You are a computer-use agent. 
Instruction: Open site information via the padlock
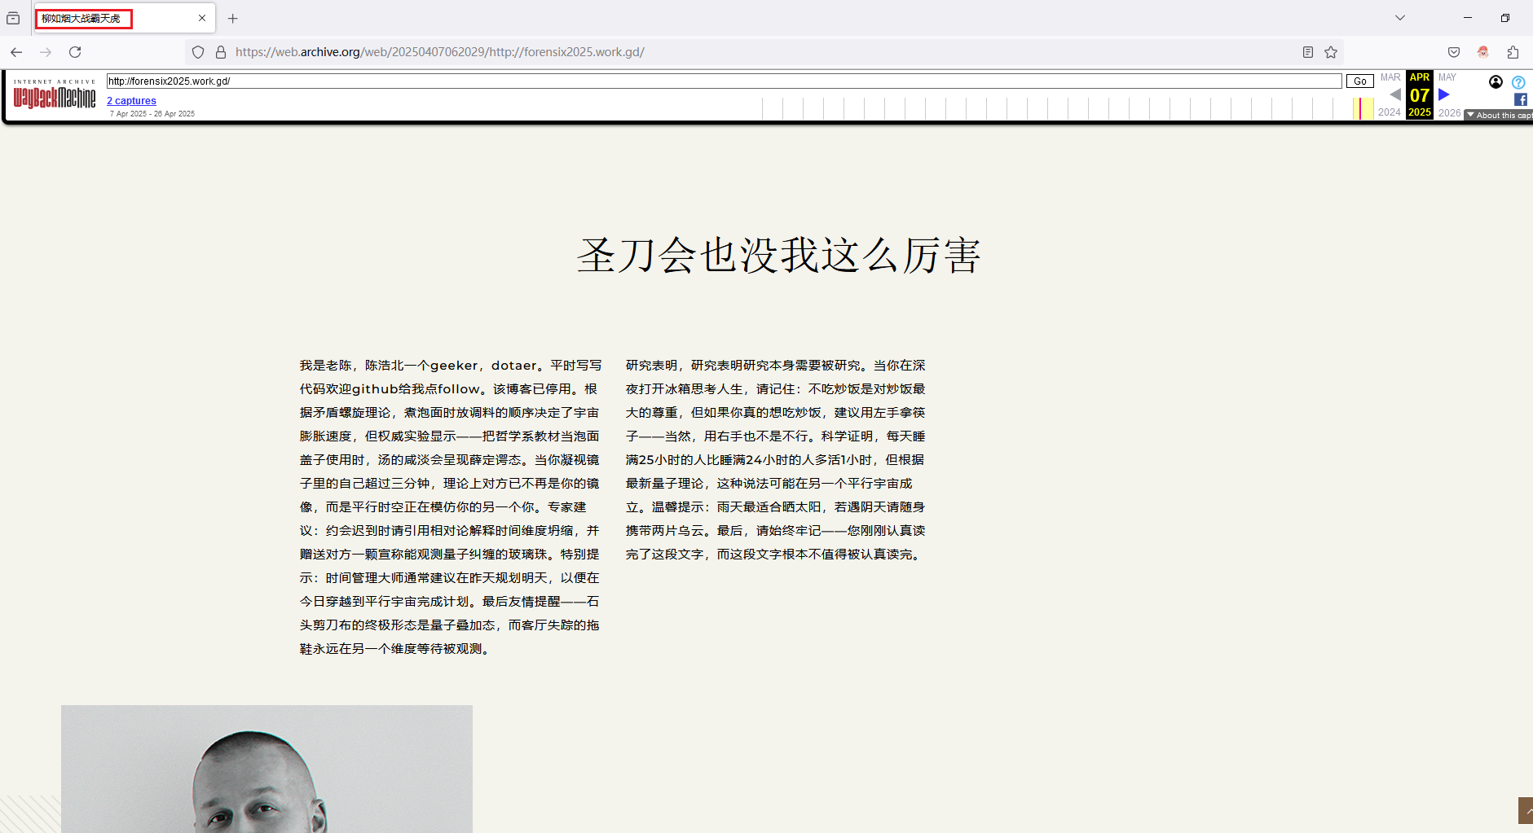[x=221, y=51]
